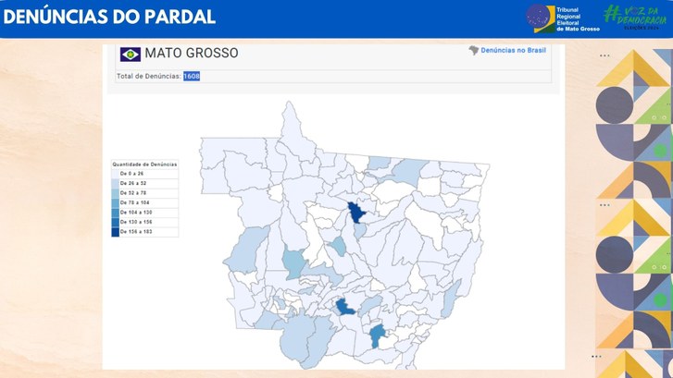Viewport: 673px width, 378px height.
Task: Click the Total de Denúncias label
Action: coord(148,76)
